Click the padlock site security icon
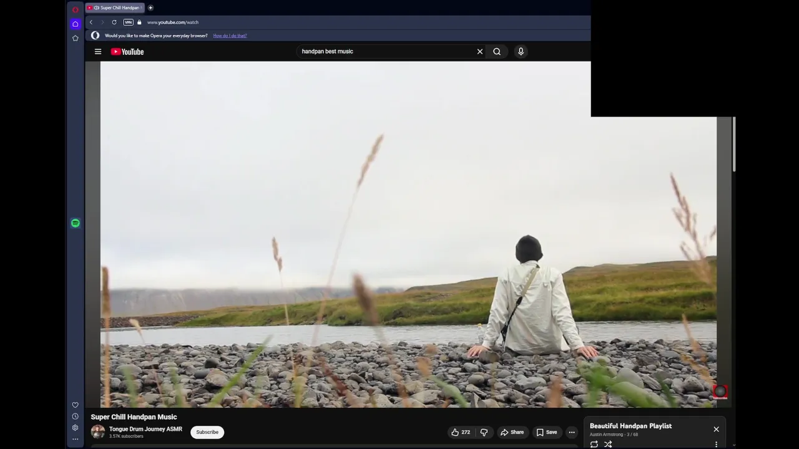This screenshot has height=449, width=799. 139,22
